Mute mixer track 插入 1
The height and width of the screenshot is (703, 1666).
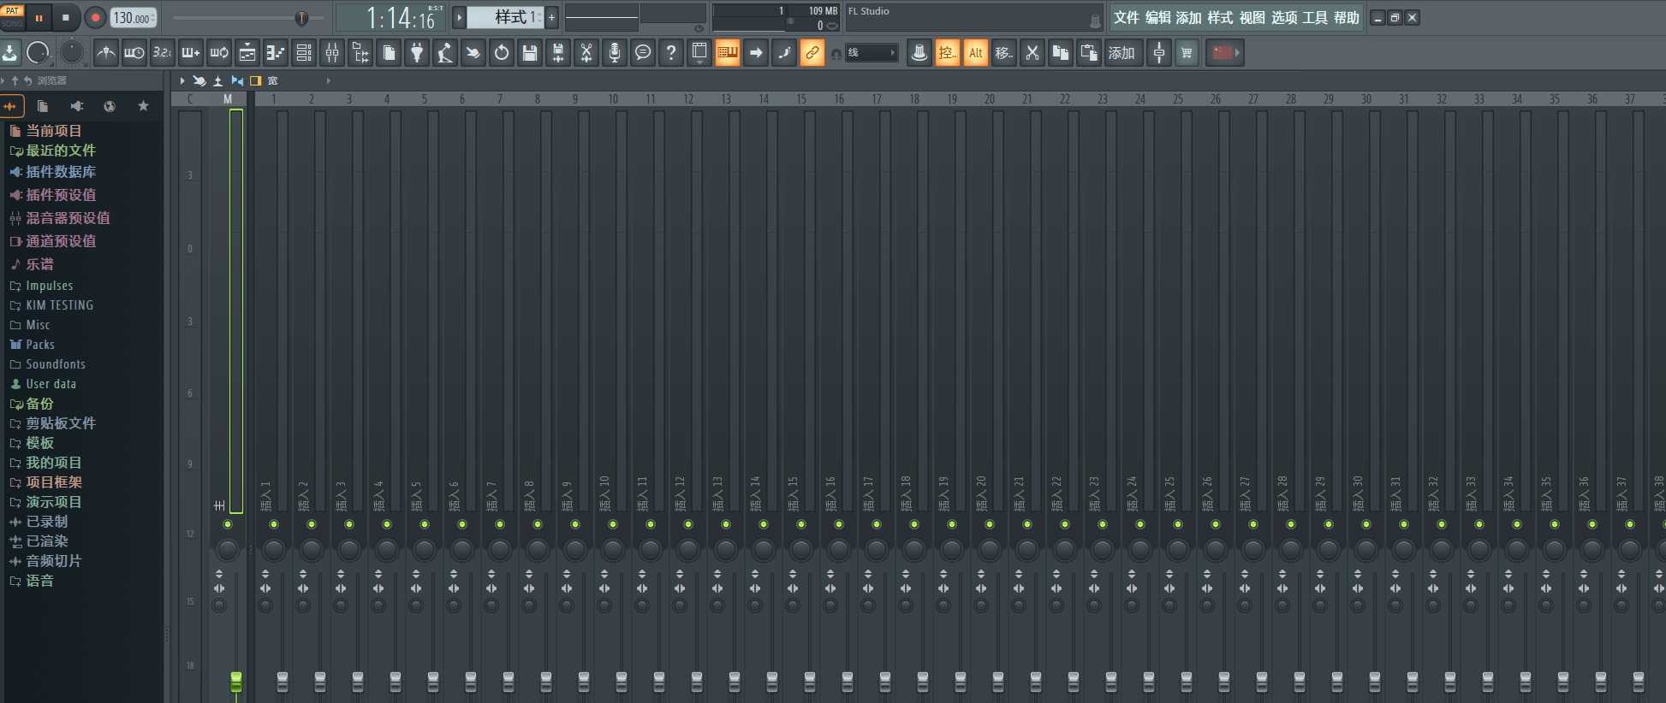(274, 524)
